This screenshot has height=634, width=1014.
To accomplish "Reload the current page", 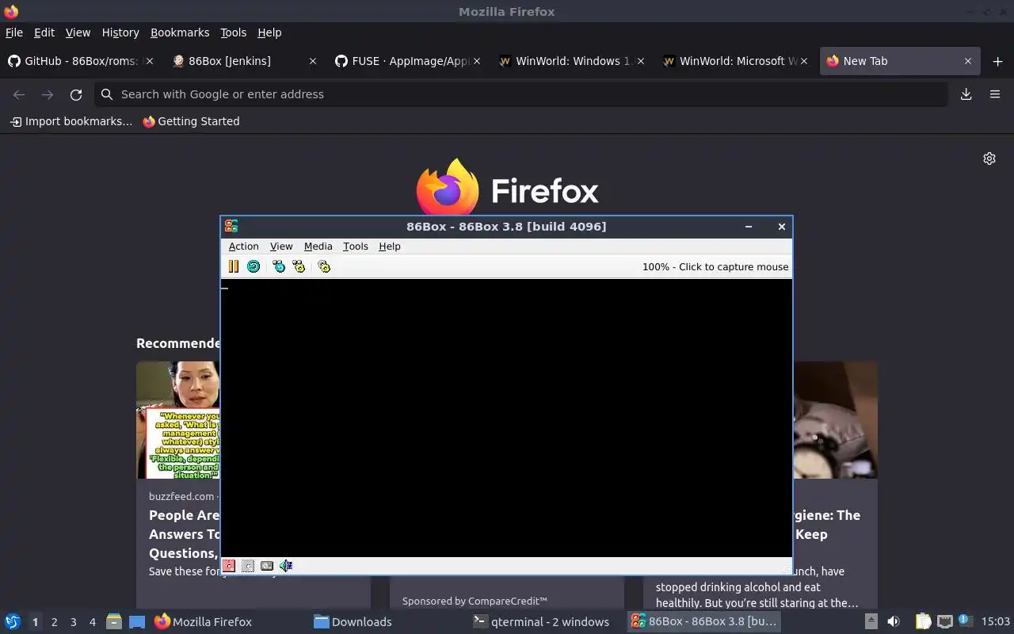I will [x=76, y=94].
